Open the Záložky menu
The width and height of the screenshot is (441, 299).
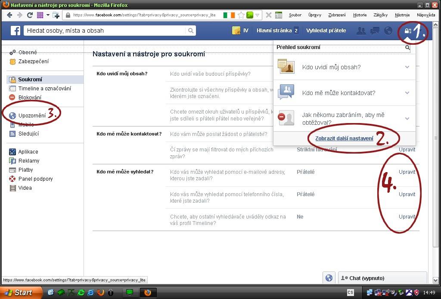pos(381,15)
